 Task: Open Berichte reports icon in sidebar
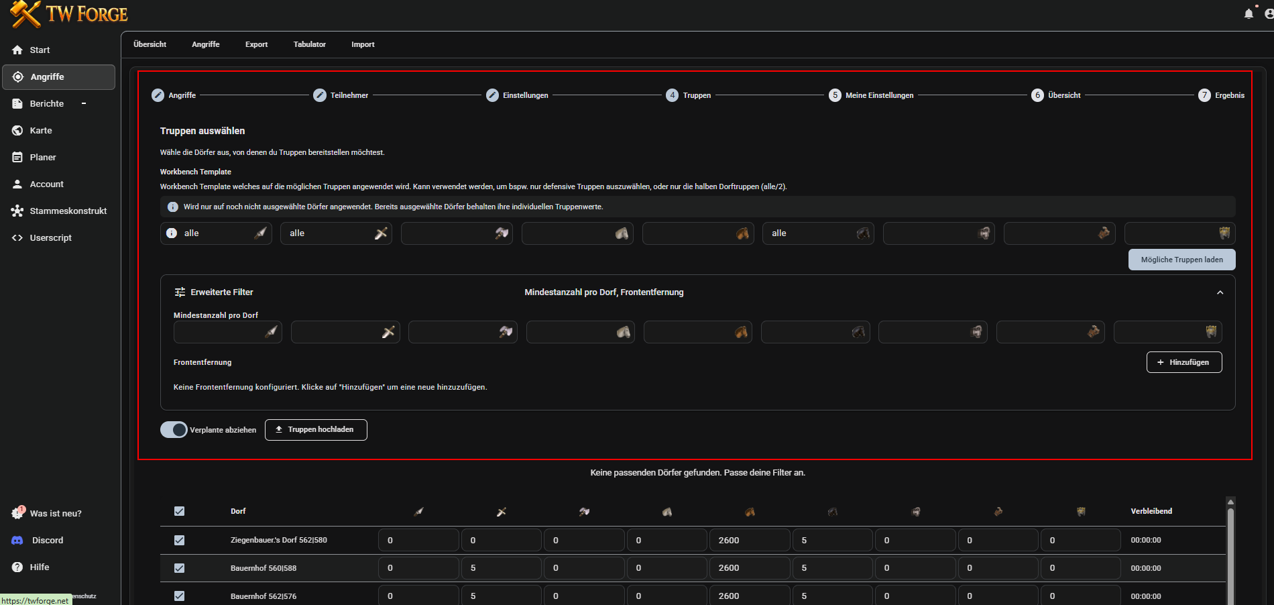coord(17,104)
